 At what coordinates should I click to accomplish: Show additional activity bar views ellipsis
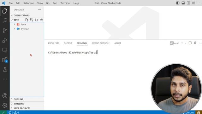coord(5,79)
